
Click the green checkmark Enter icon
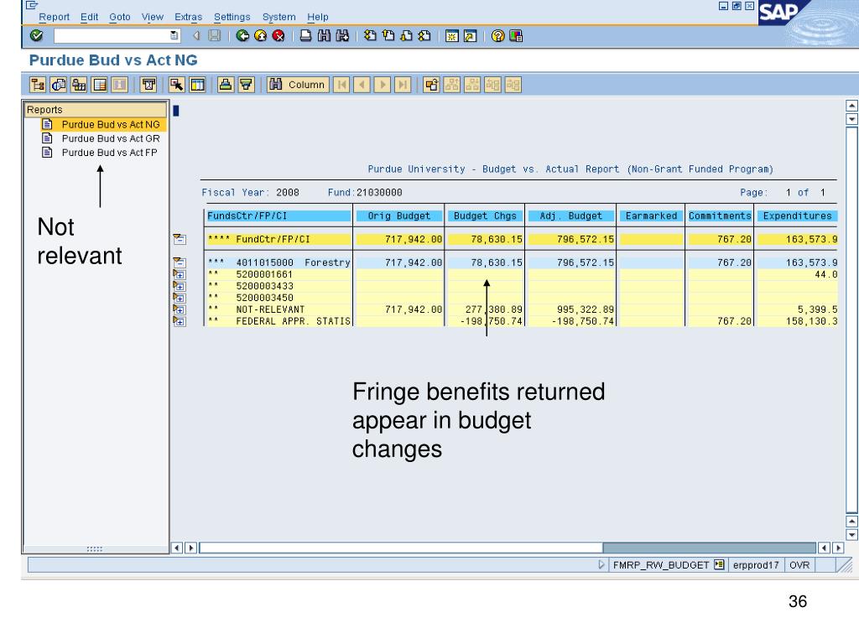coord(37,35)
